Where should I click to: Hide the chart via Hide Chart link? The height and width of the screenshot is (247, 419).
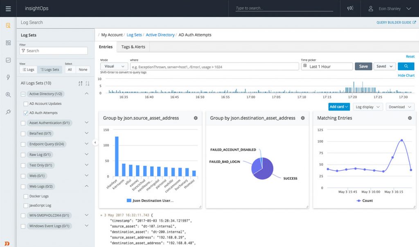[406, 75]
